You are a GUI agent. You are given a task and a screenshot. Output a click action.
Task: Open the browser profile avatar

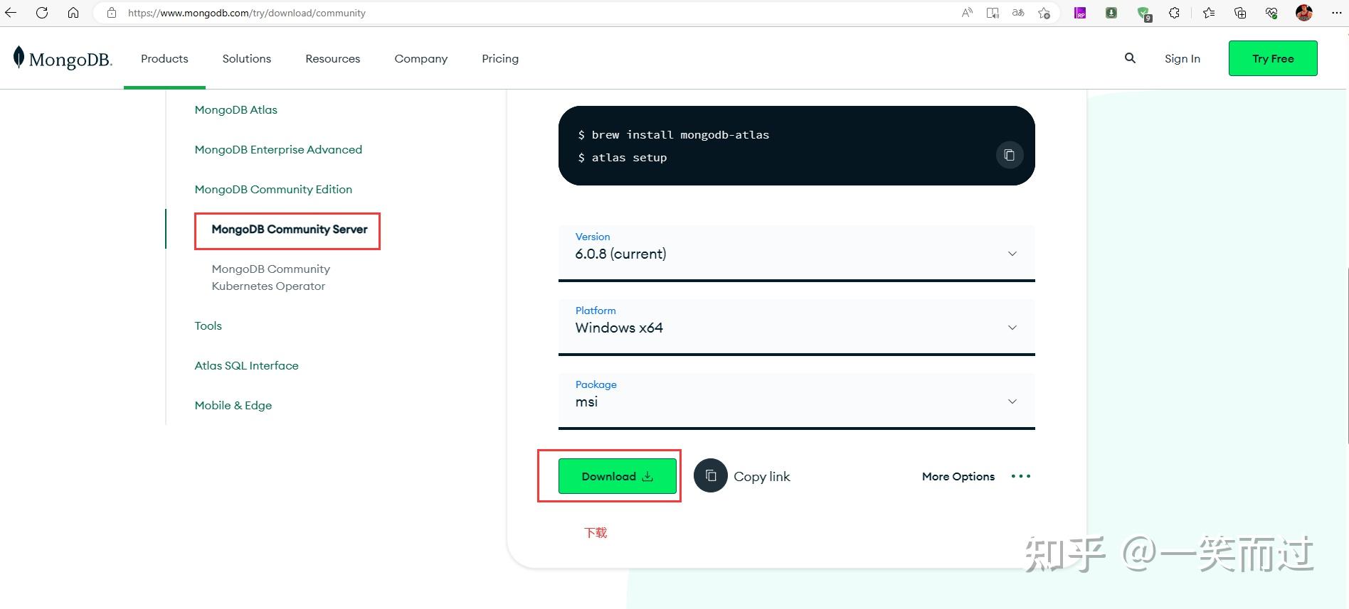click(x=1304, y=13)
